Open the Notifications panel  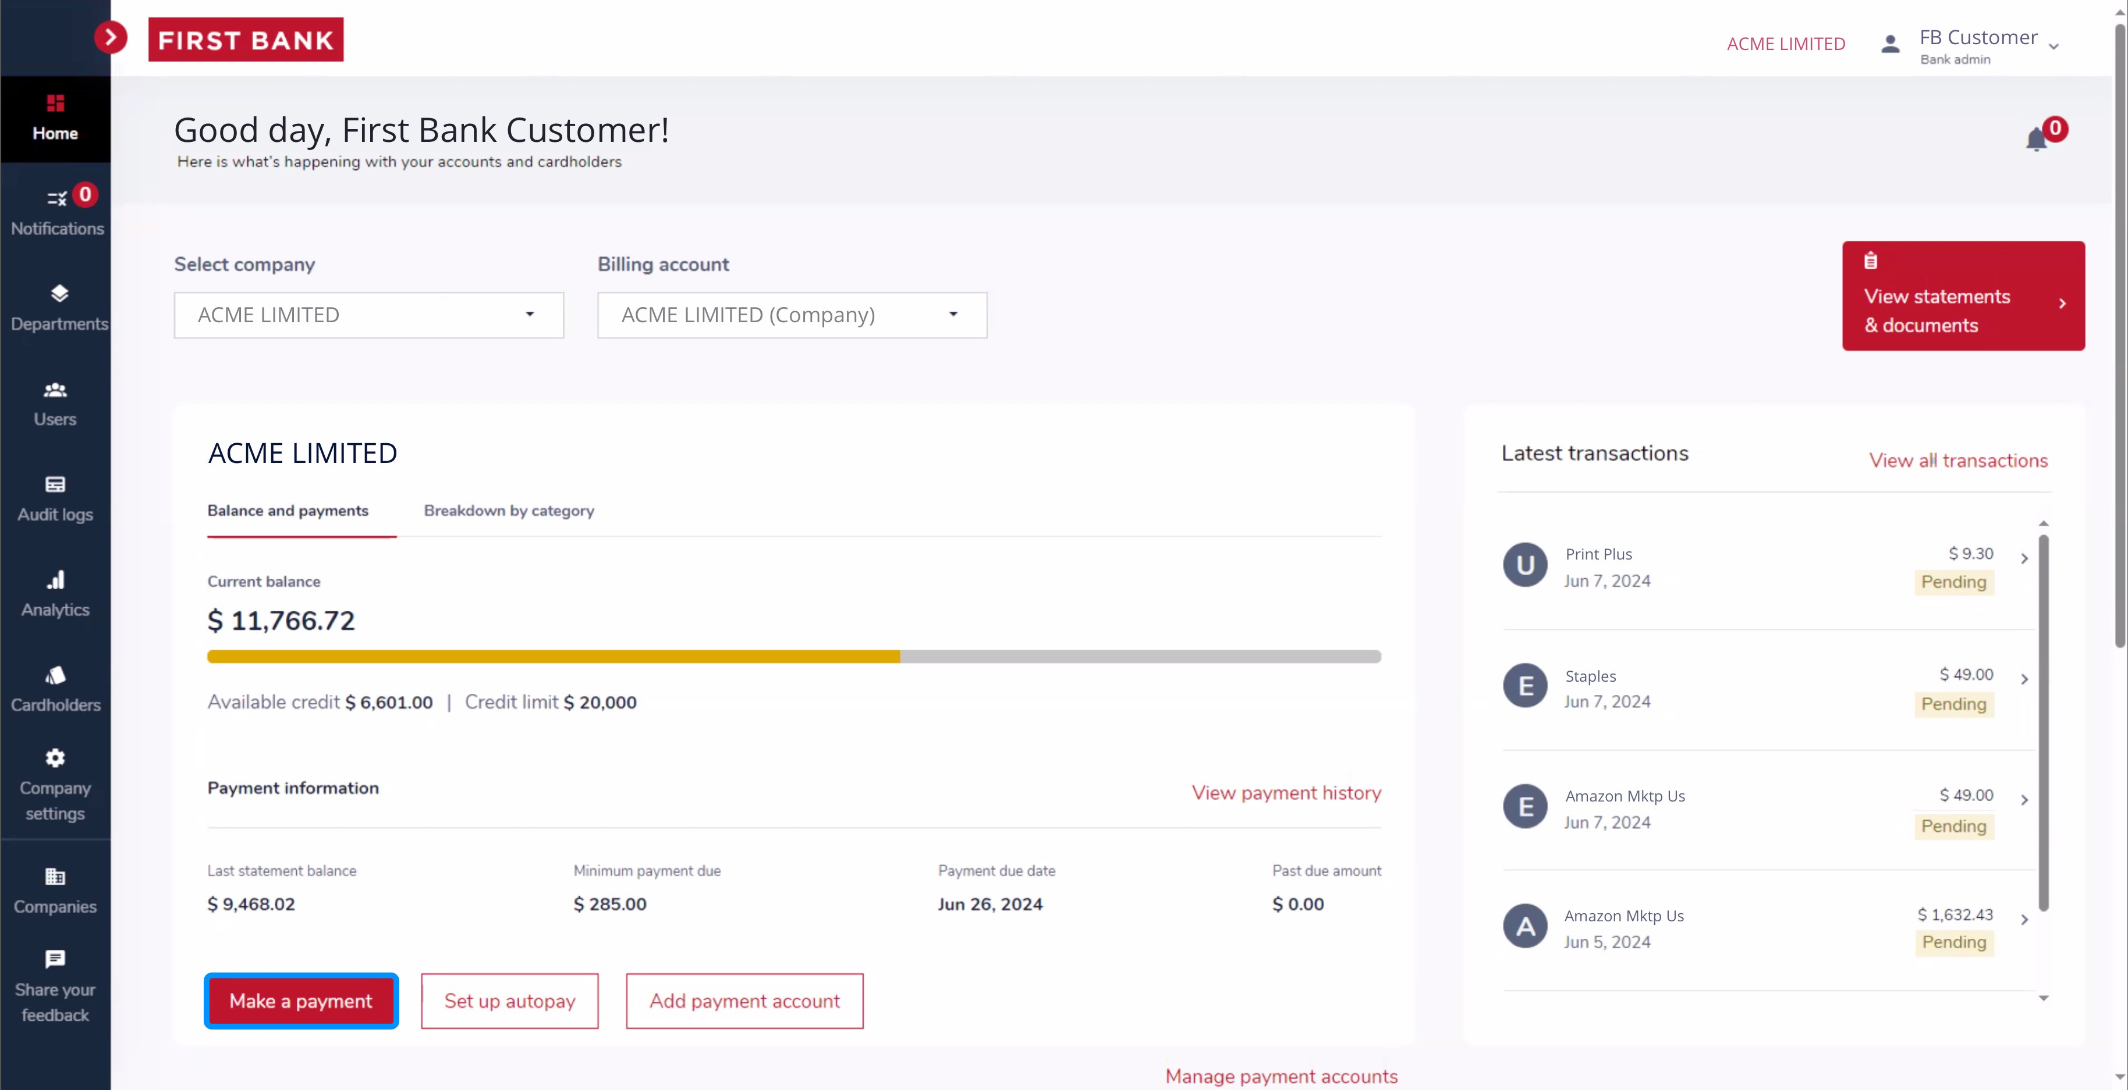click(56, 210)
